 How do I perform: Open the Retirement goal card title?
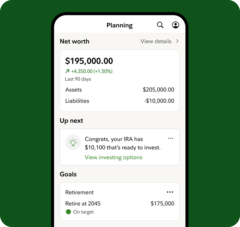80,192
